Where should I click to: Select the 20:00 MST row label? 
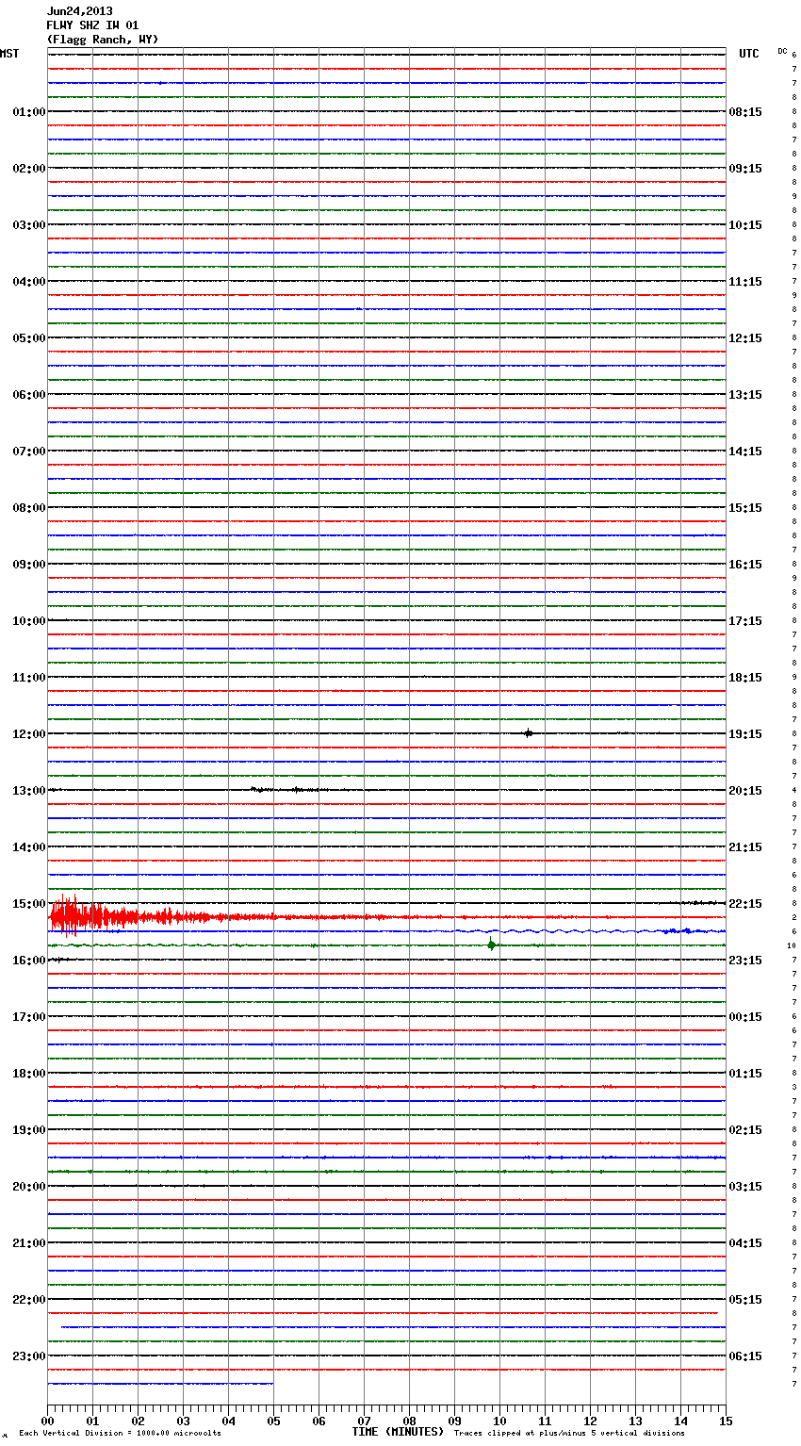click(x=29, y=1187)
